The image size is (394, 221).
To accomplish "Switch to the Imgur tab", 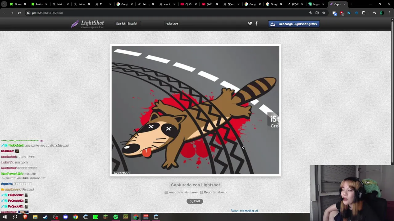I will (316, 4).
